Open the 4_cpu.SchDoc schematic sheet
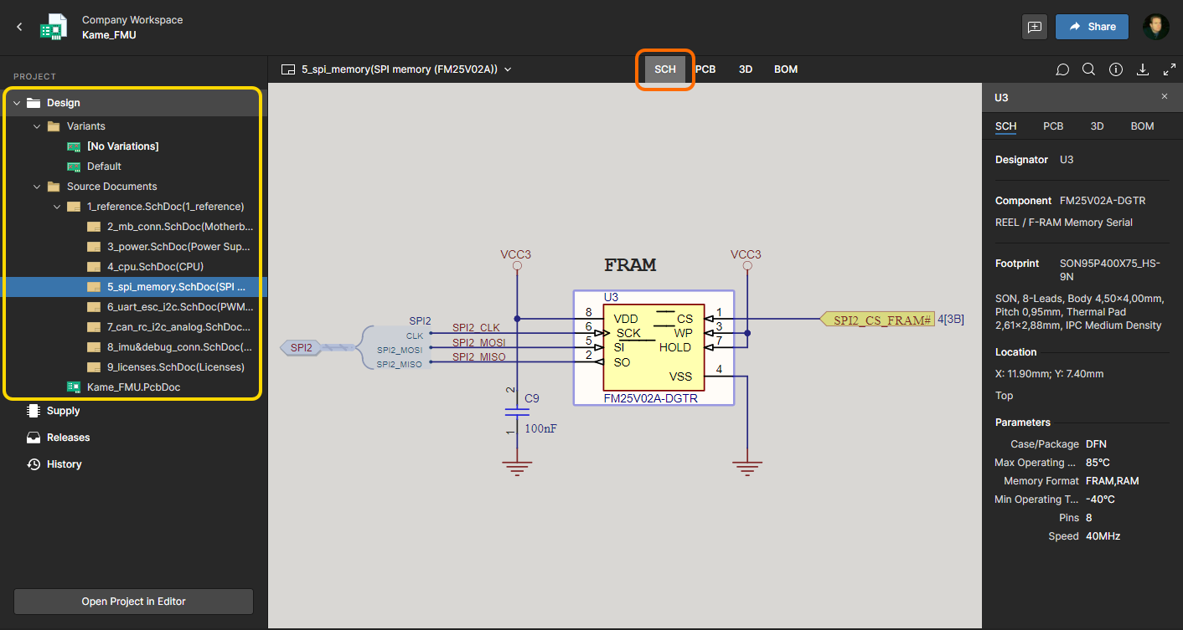This screenshot has height=630, width=1183. click(155, 267)
